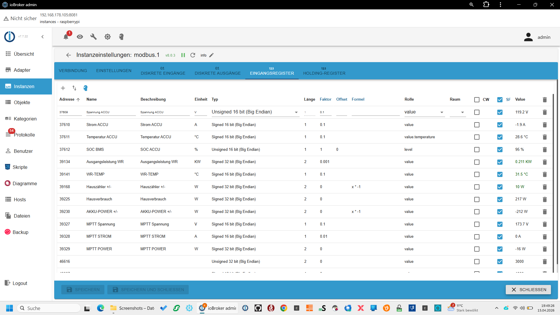Image resolution: width=560 pixels, height=315 pixels.
Task: Edit the info log level with the pencil
Action: [212, 55]
